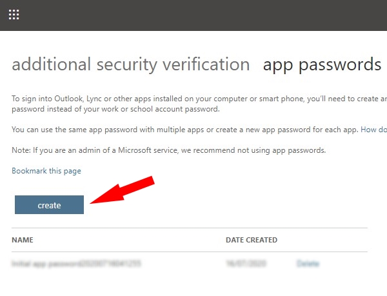The image size is (387, 296).
Task: Open the Bookmark this page link
Action: coord(46,171)
